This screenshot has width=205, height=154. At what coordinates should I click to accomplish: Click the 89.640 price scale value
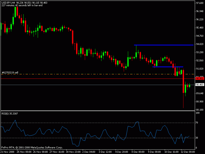pyautogui.click(x=200, y=93)
